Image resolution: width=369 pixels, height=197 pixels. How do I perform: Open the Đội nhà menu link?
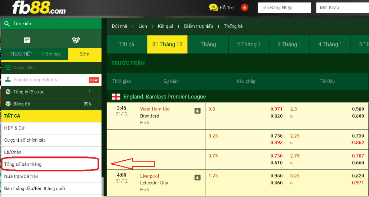(x=120, y=26)
